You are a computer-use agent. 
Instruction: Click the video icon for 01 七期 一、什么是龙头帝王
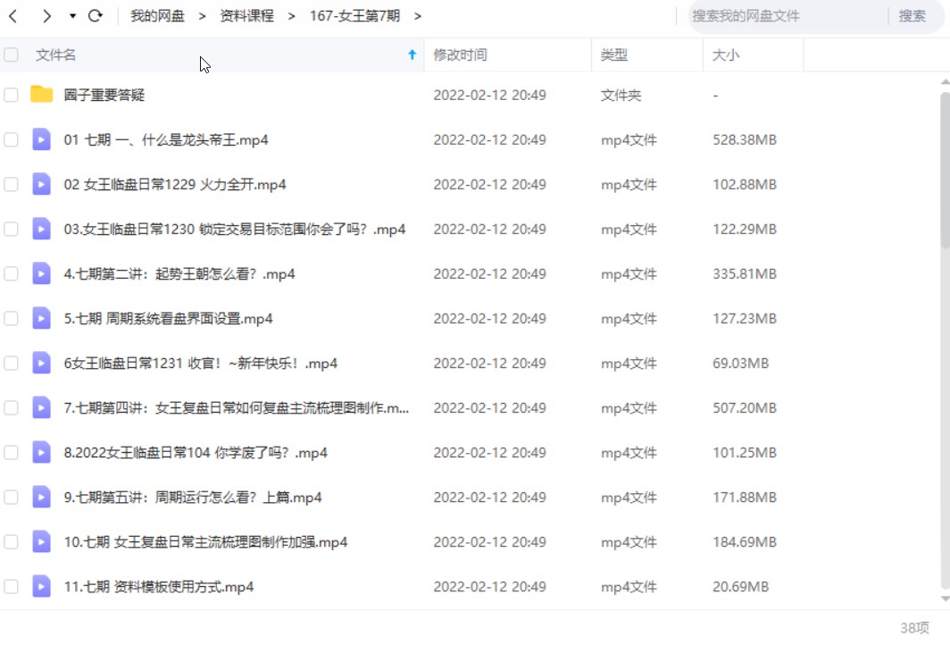(x=41, y=139)
